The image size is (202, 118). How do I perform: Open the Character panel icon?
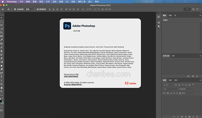tap(159, 23)
